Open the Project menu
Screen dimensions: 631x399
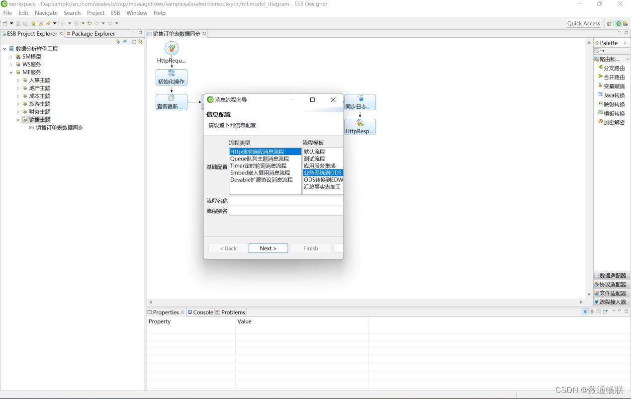[x=95, y=13]
